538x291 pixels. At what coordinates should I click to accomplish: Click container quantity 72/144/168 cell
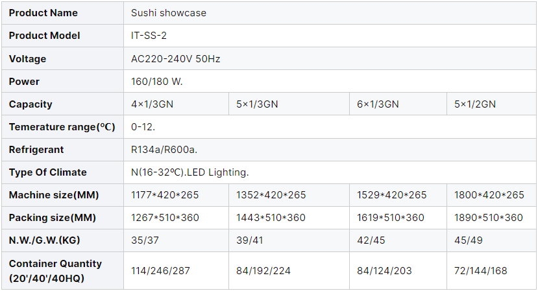(481, 270)
